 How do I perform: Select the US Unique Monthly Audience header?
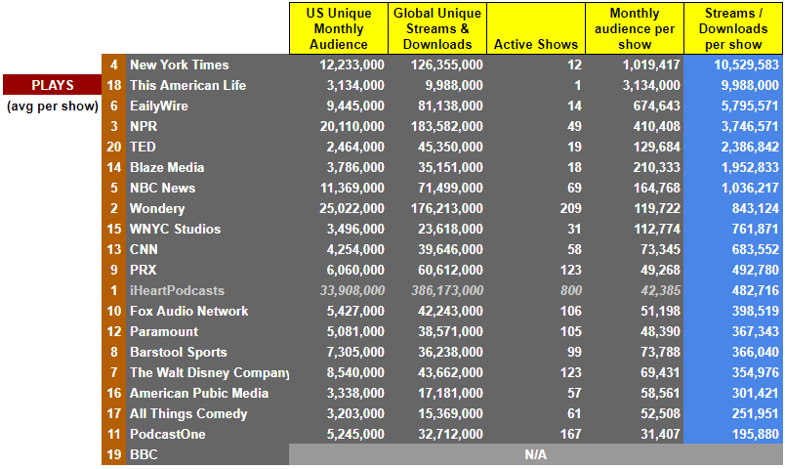(339, 28)
